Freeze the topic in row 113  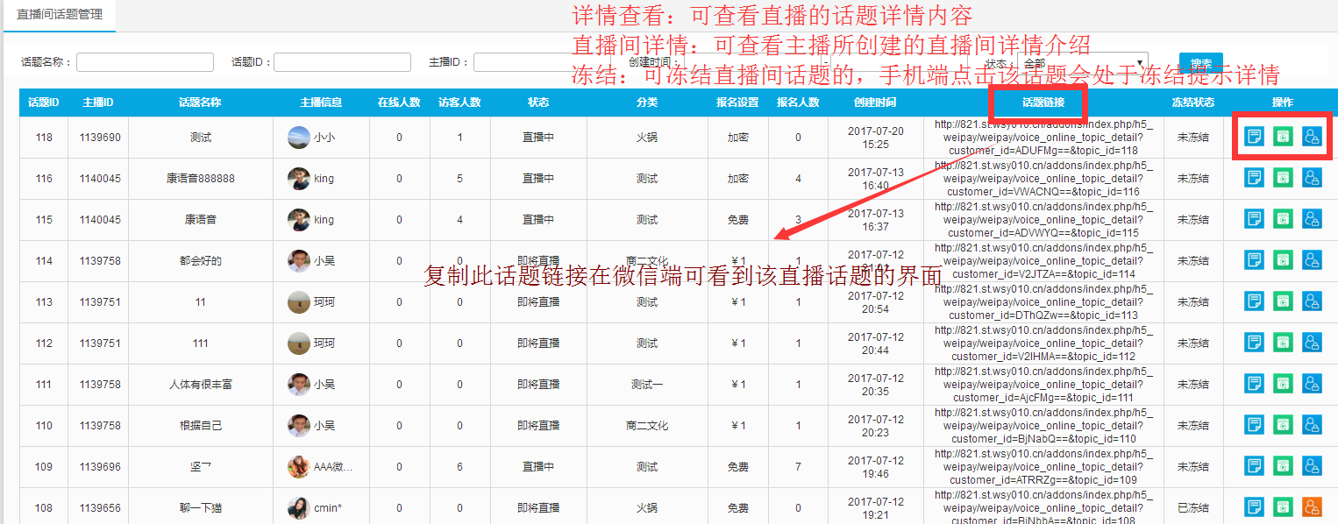[1312, 301]
